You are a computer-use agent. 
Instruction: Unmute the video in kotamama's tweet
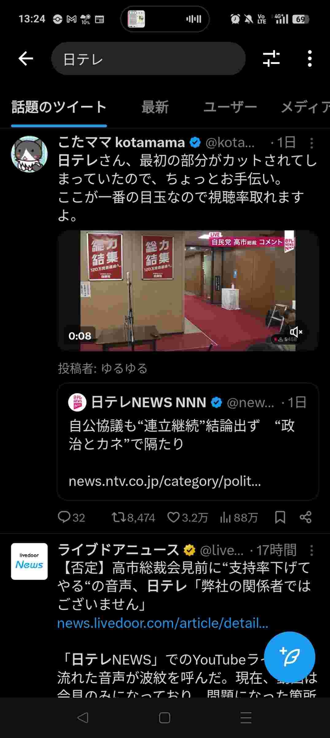click(x=296, y=332)
